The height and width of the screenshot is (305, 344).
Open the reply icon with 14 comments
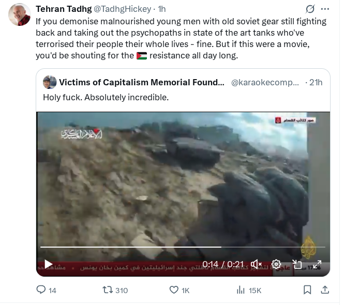point(41,290)
